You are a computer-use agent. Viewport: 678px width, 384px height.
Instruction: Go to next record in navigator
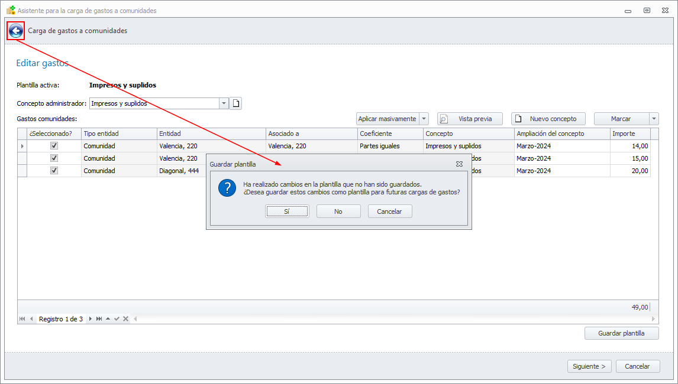point(90,319)
